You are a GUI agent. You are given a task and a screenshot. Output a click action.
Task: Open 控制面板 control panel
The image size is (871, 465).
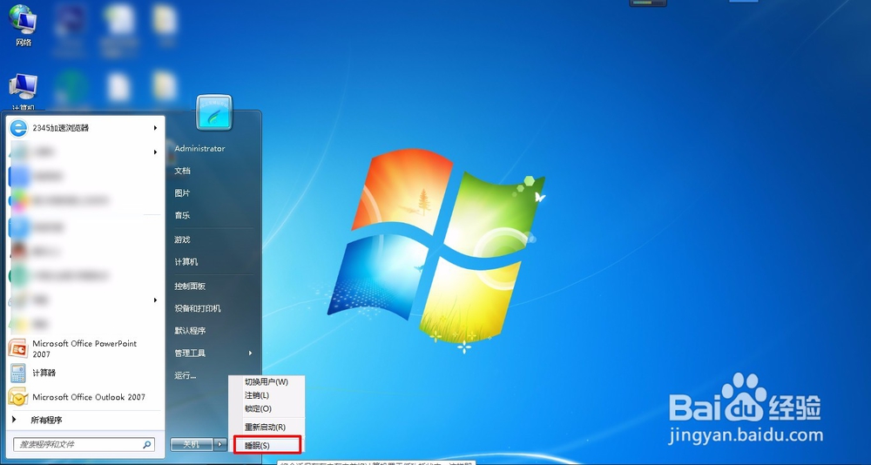point(190,286)
